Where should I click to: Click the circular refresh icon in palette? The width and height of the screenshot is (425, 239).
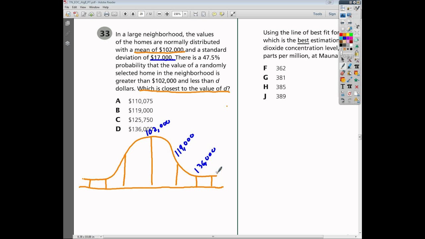click(x=349, y=94)
